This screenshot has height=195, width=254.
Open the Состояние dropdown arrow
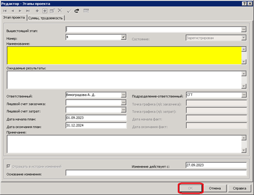(244, 38)
